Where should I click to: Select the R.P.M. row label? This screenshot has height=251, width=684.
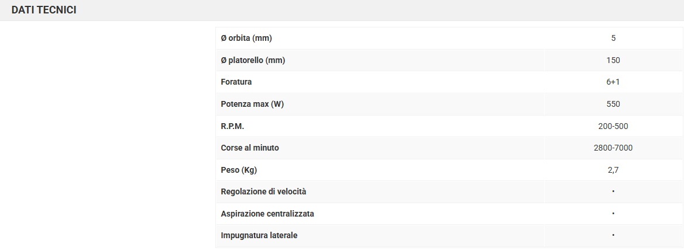coord(232,126)
